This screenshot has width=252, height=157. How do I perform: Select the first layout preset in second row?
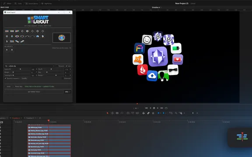point(7,36)
